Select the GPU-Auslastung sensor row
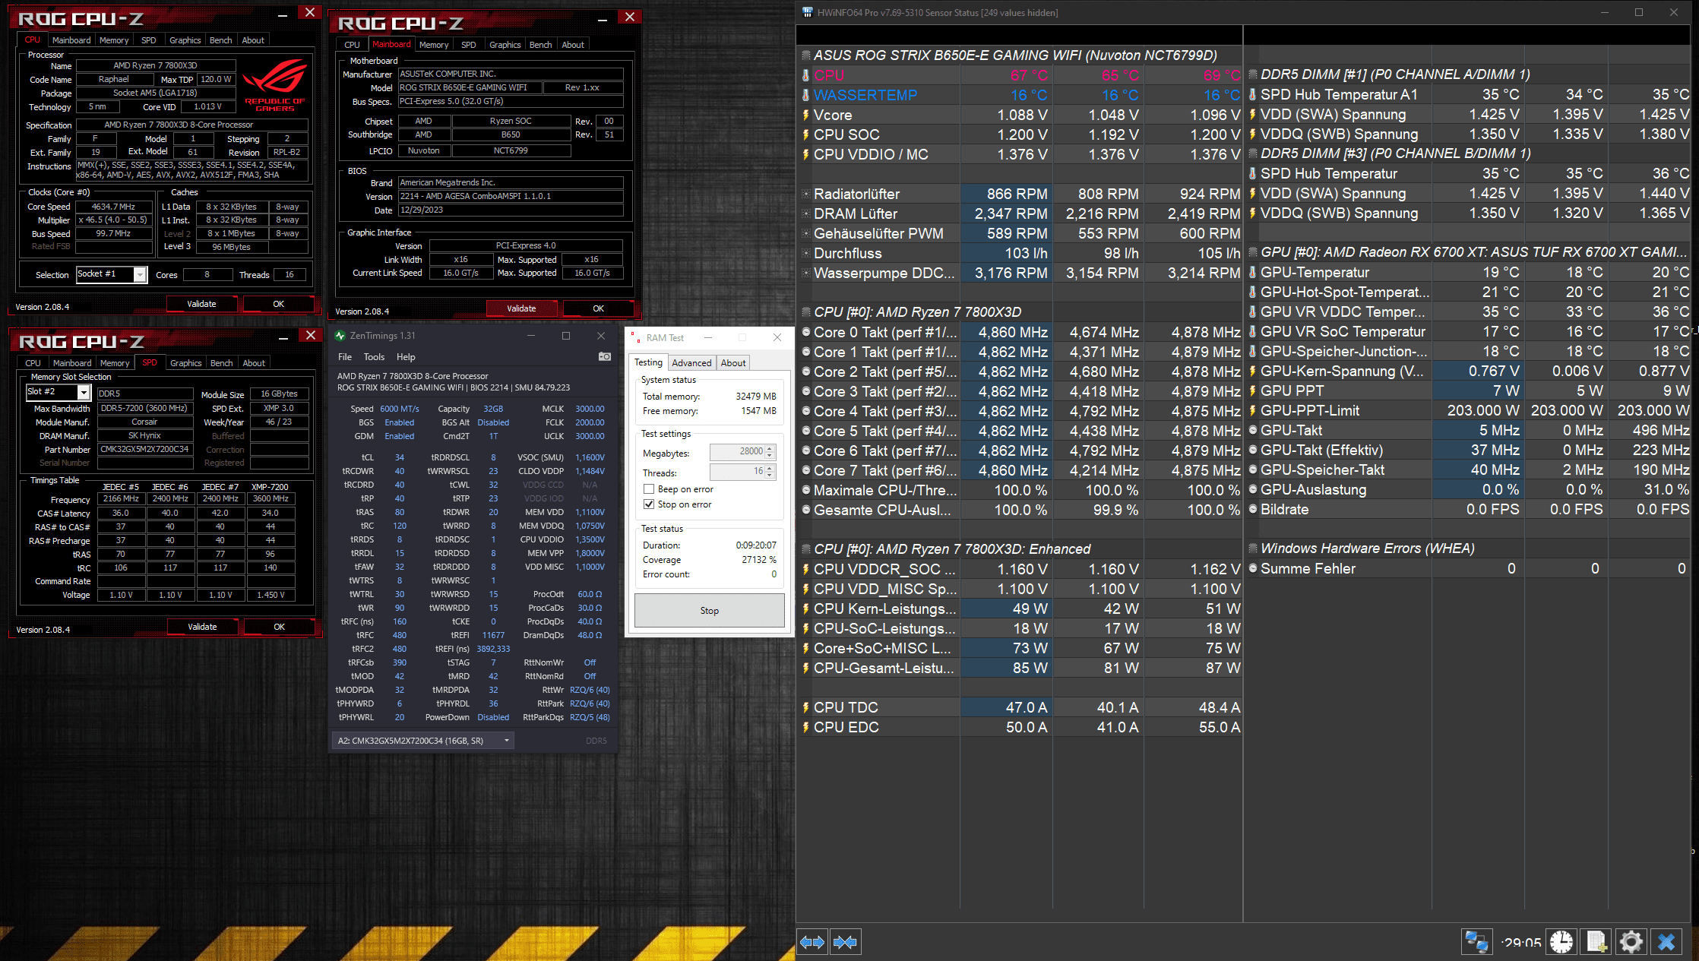This screenshot has width=1699, height=961. tap(1468, 489)
